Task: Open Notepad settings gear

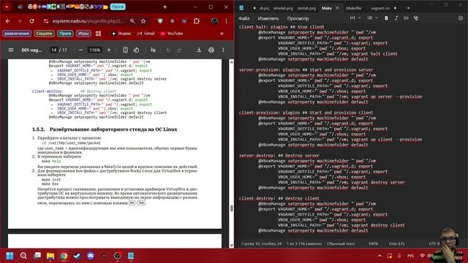Action: [461, 18]
